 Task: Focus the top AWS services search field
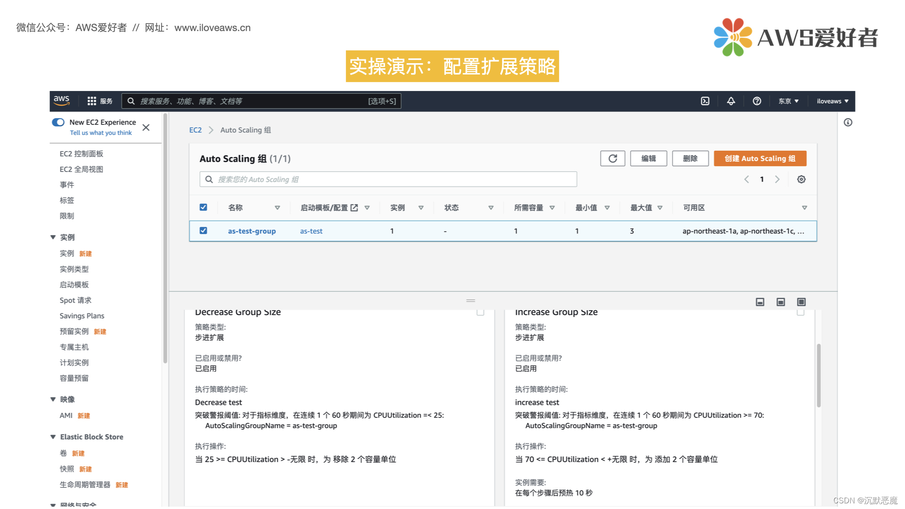tap(261, 101)
